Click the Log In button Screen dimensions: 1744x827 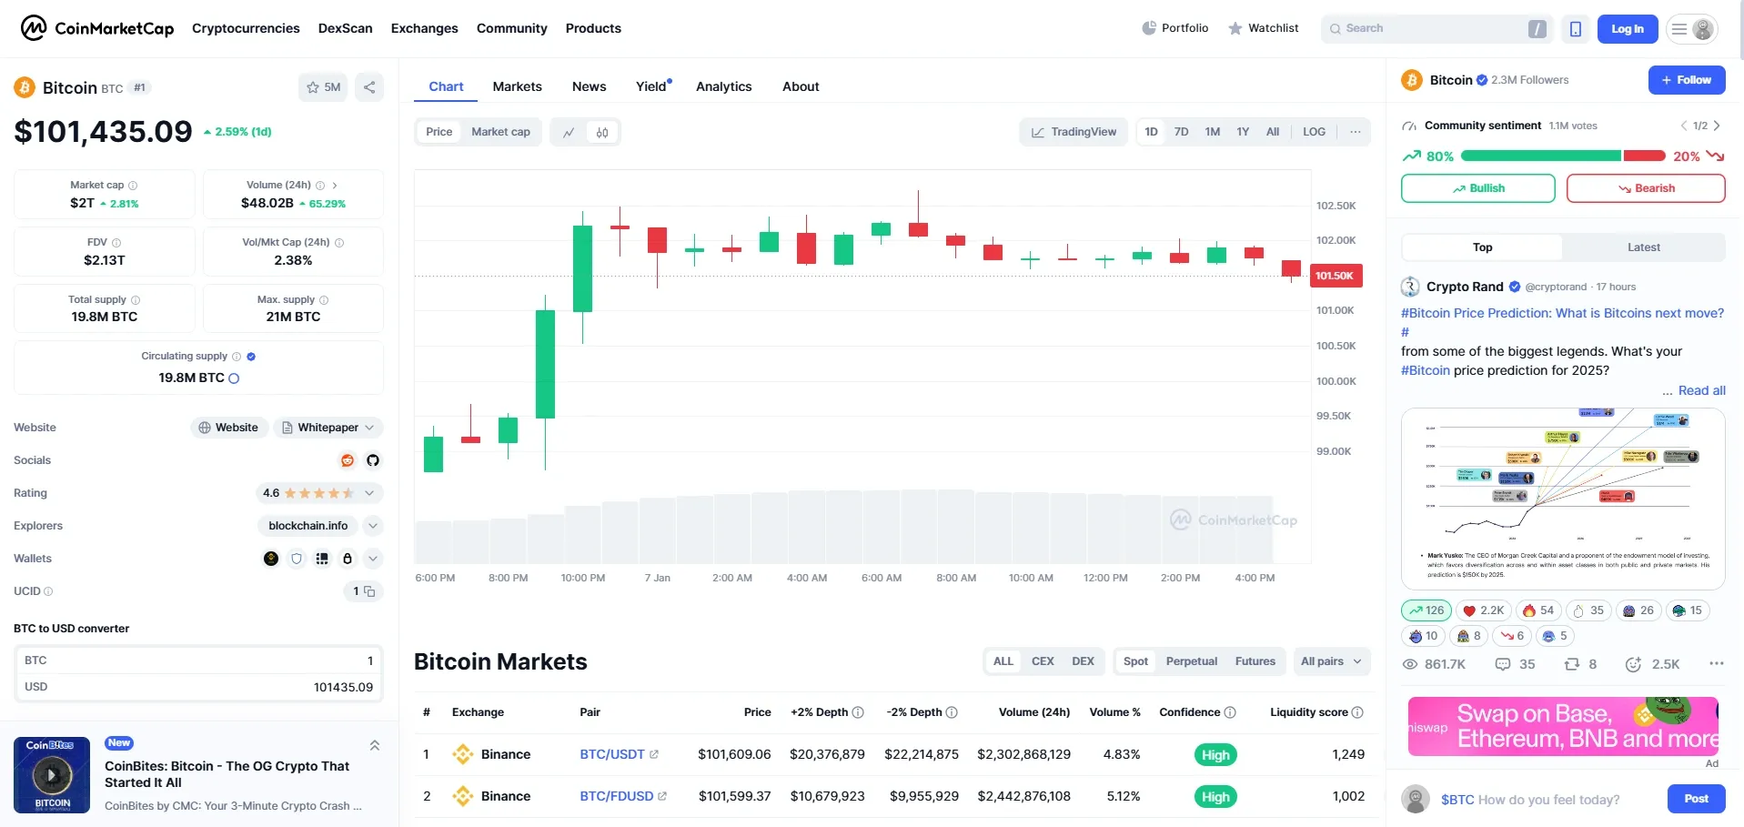(1627, 29)
